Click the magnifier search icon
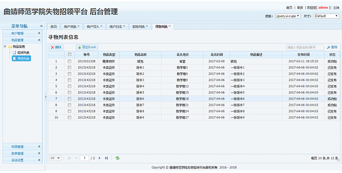 point(328,47)
